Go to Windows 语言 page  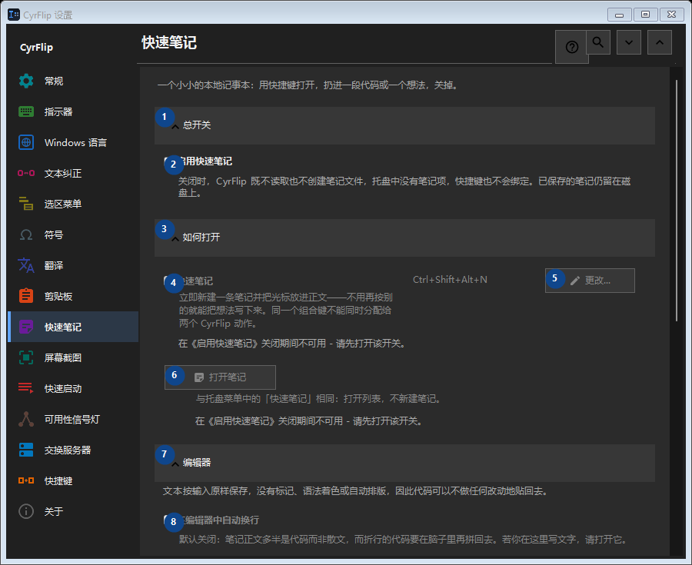(73, 142)
